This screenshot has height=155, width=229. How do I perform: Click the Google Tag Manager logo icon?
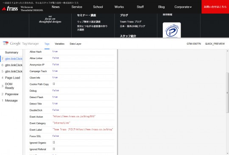6,43
